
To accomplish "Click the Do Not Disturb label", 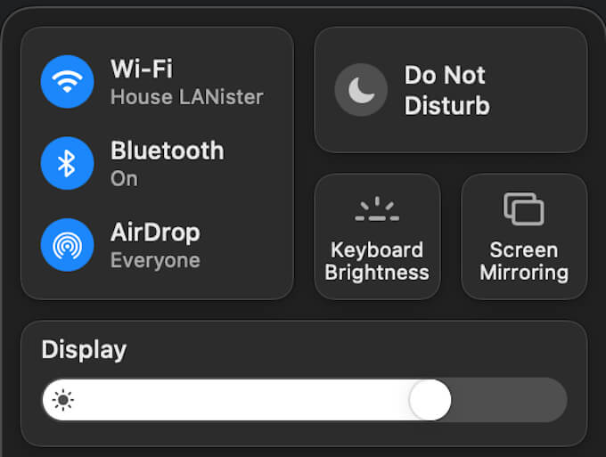I will [446, 90].
